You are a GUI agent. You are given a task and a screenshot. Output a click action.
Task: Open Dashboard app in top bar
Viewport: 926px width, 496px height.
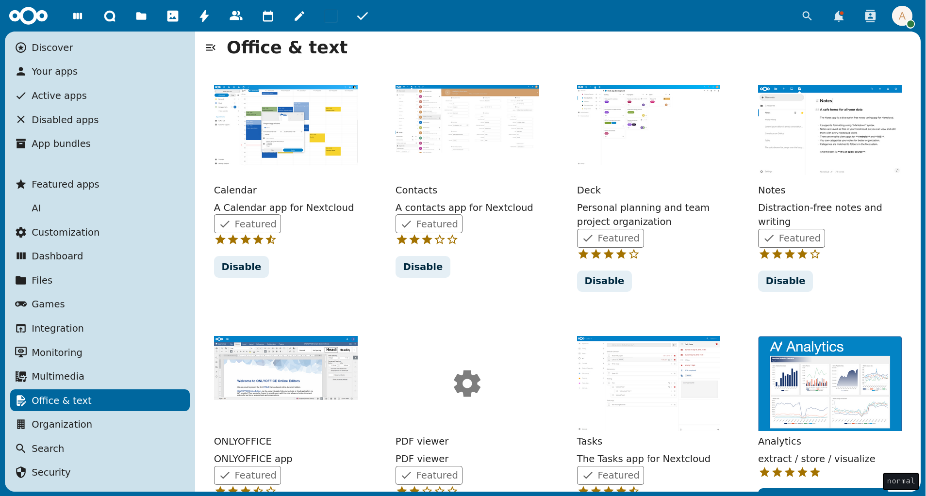tap(78, 16)
